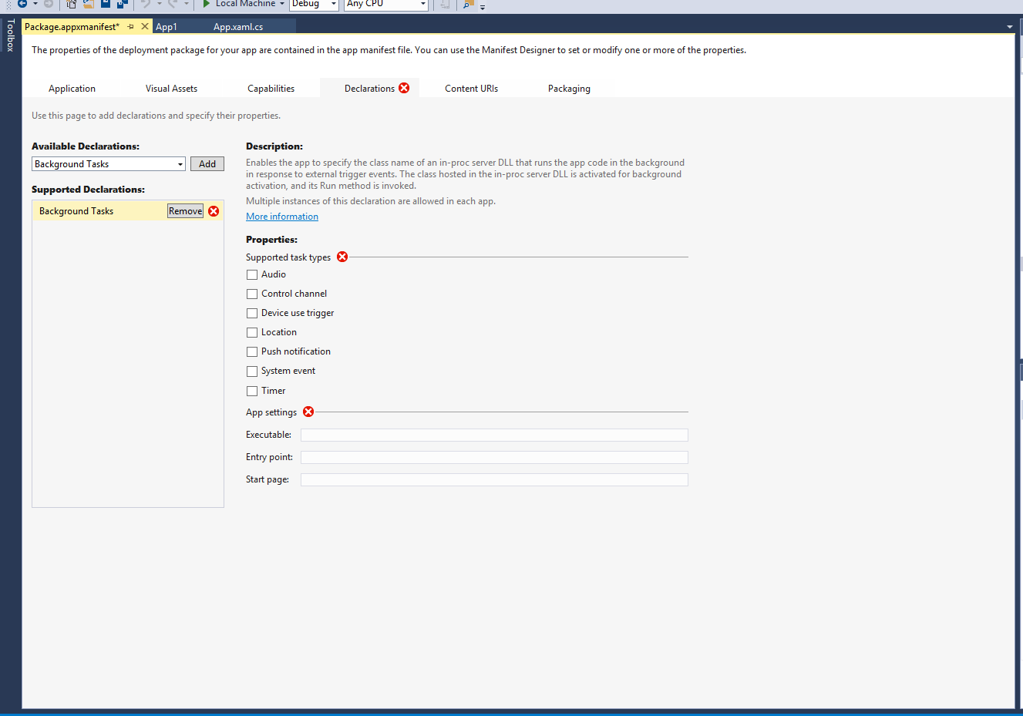
Task: Click the "Supported Declarations:" heading
Action: (88, 190)
